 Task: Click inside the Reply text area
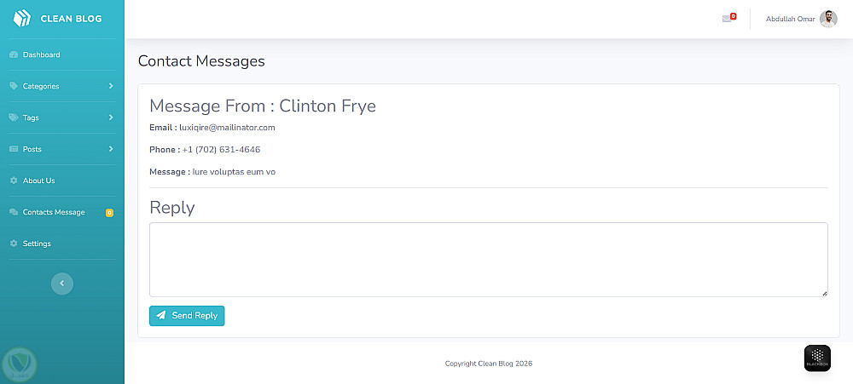pos(488,260)
